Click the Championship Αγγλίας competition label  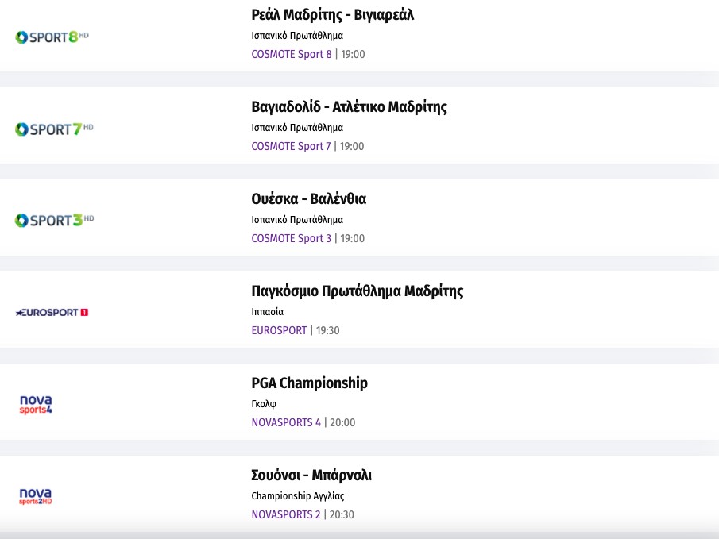(x=297, y=496)
